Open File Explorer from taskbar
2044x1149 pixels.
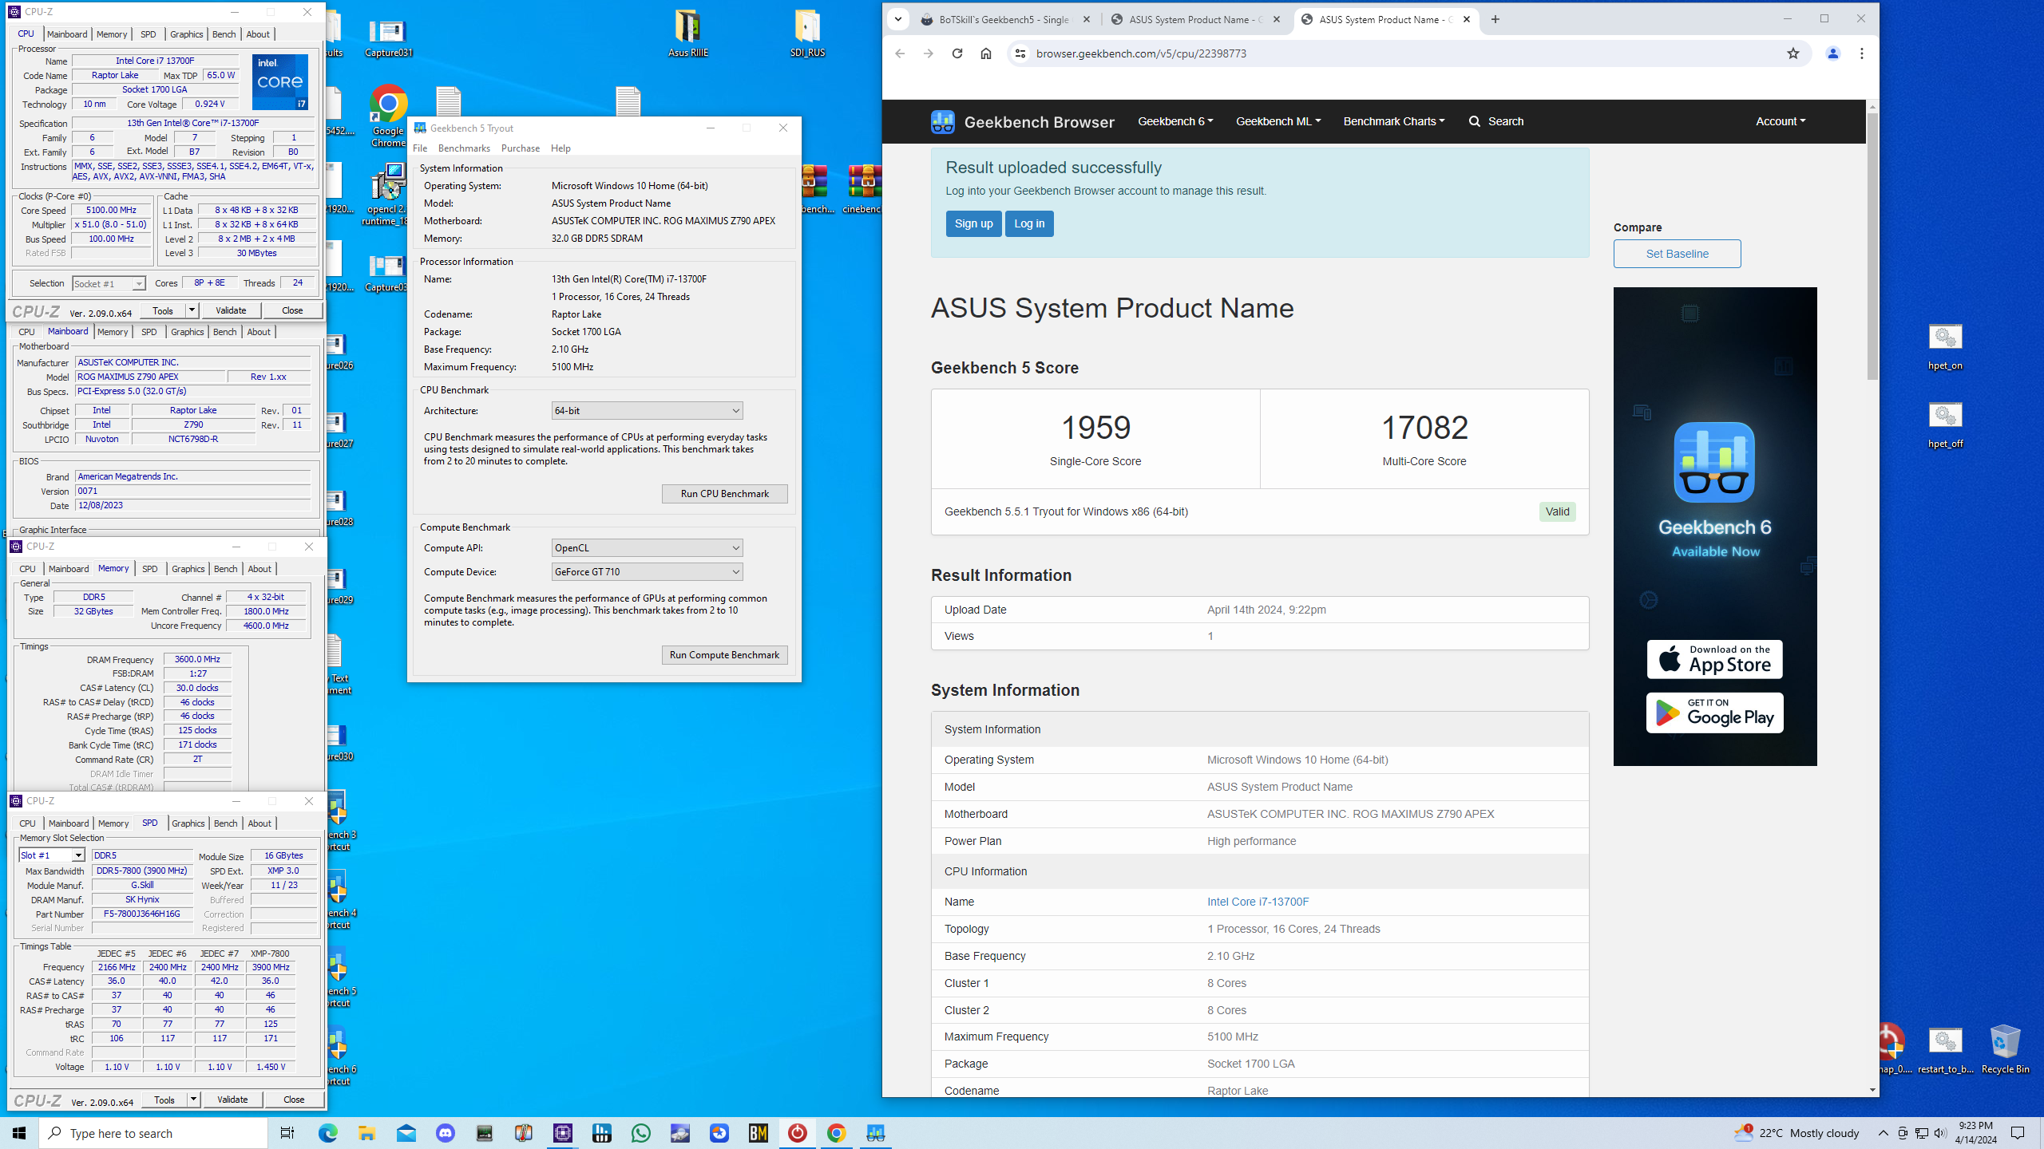(x=366, y=1133)
